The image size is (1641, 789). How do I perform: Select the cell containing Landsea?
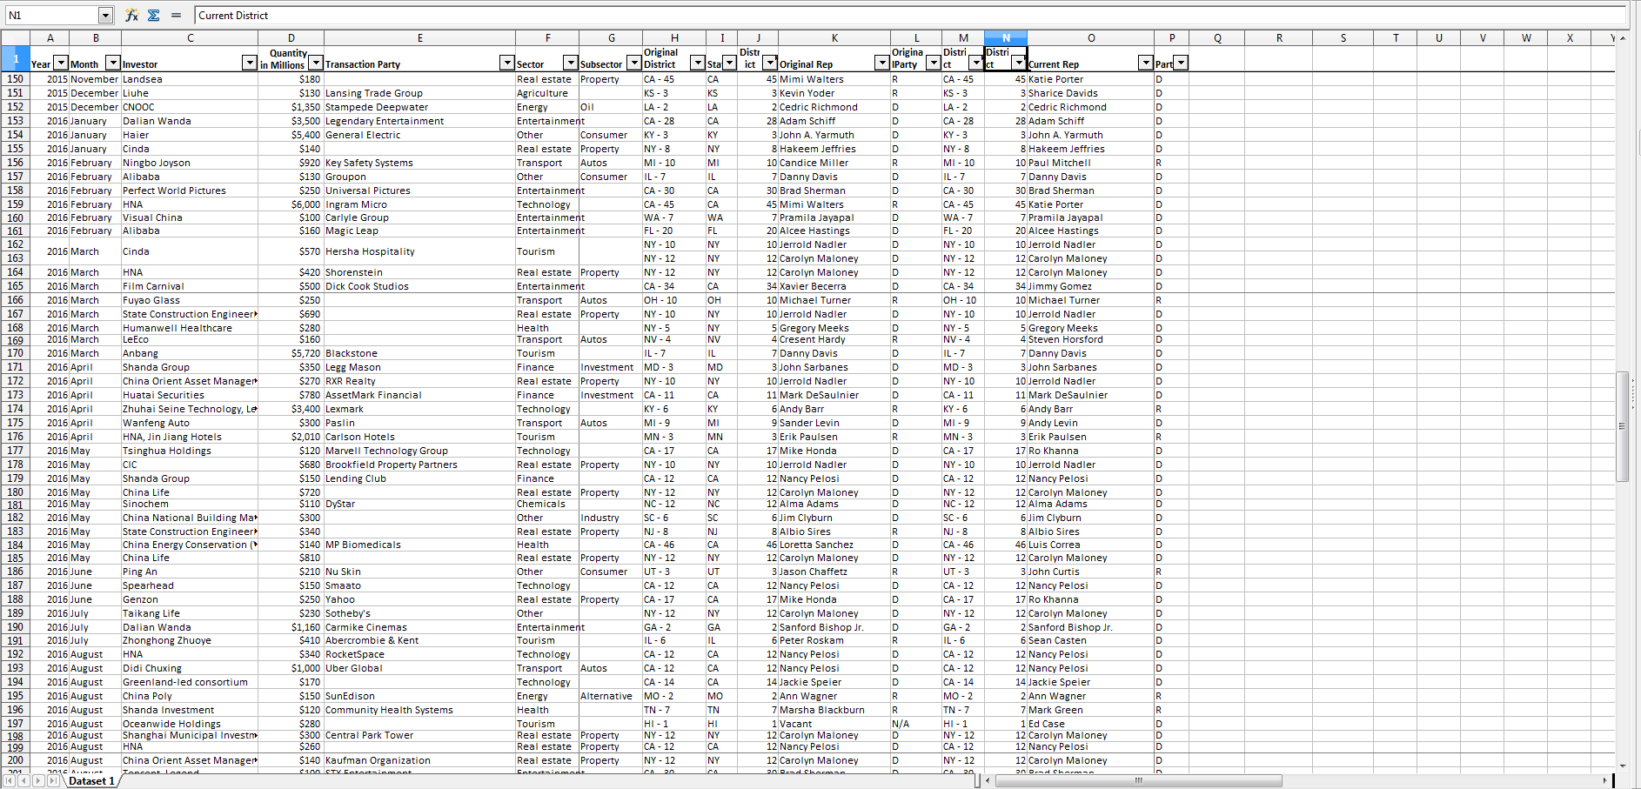point(190,79)
